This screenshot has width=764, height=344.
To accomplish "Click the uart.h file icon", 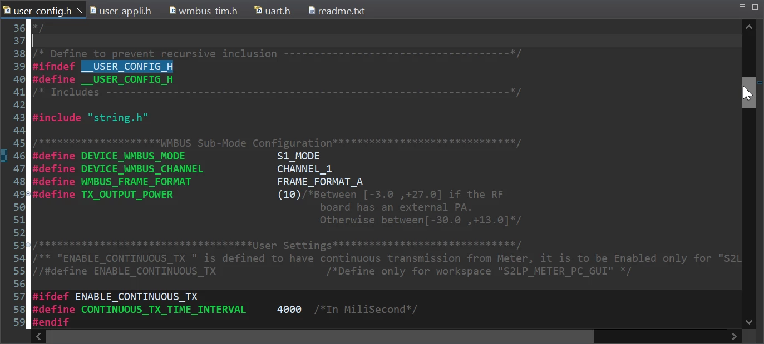I will tap(259, 11).
